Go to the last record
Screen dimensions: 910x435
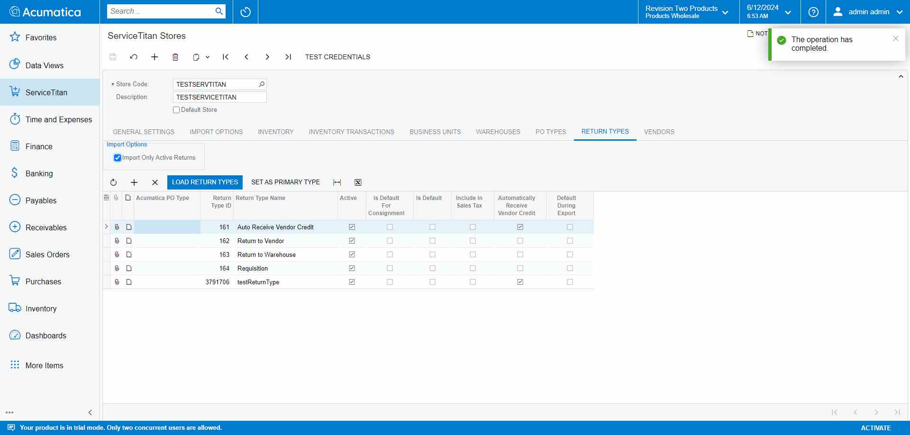(x=288, y=57)
